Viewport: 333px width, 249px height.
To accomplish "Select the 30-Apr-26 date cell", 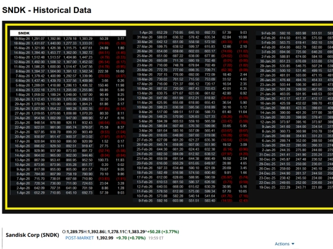I will [x=22, y=99].
